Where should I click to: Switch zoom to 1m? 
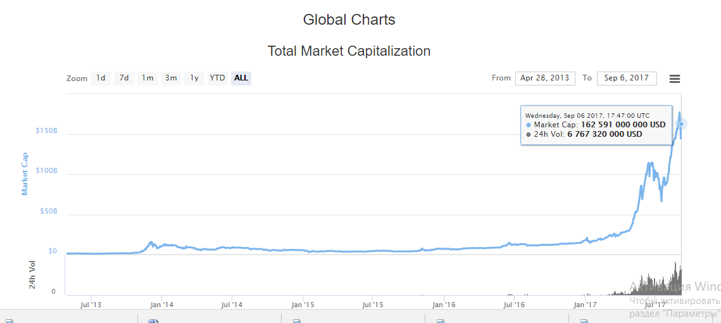coord(147,78)
